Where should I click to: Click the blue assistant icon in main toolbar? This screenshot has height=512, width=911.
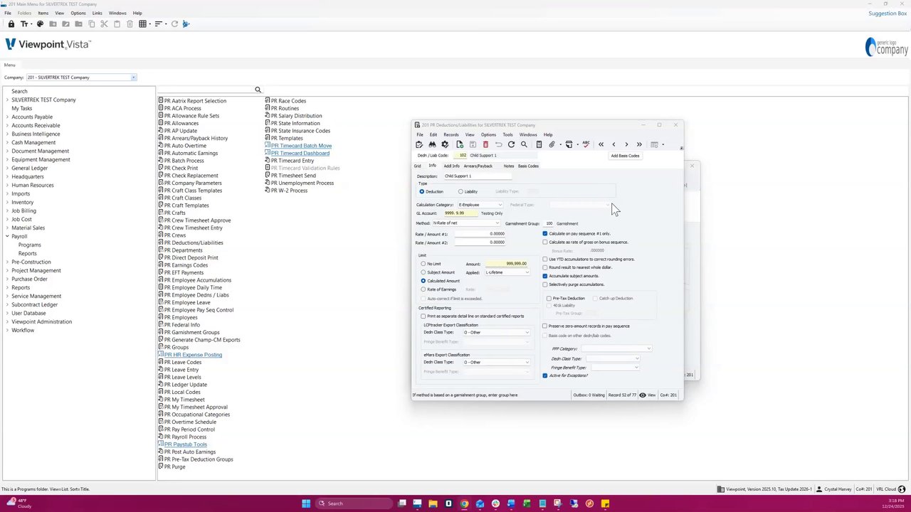point(186,24)
